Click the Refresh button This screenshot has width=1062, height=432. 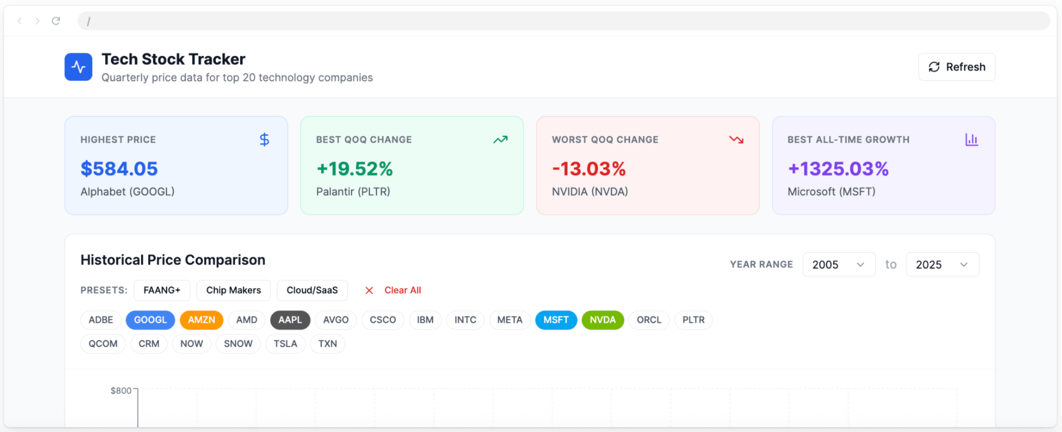click(956, 67)
